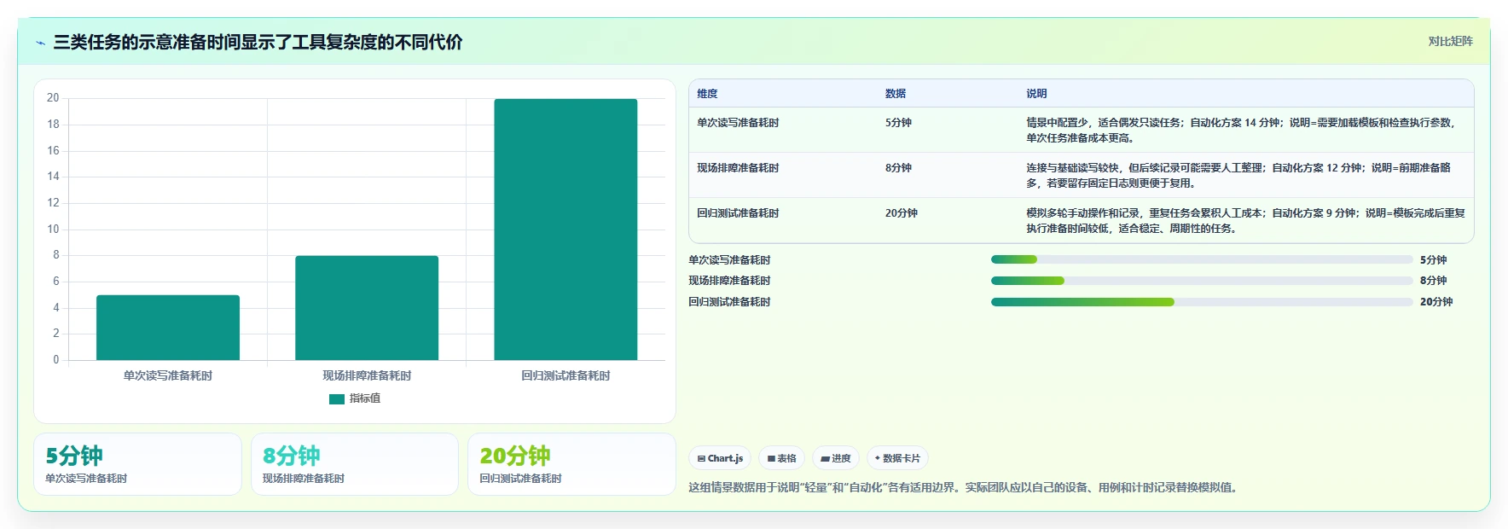Click the Chart.js chip
This screenshot has height=529, width=1508.
(x=720, y=458)
